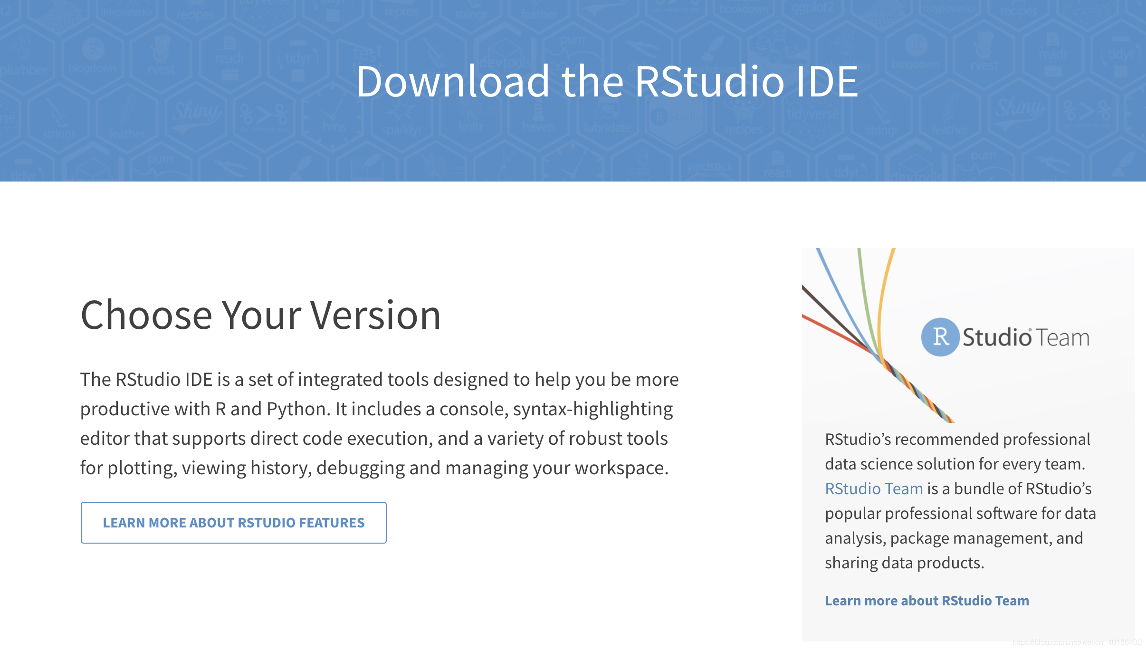
Task: Select the lubridate hex sticker
Action: click(x=607, y=119)
